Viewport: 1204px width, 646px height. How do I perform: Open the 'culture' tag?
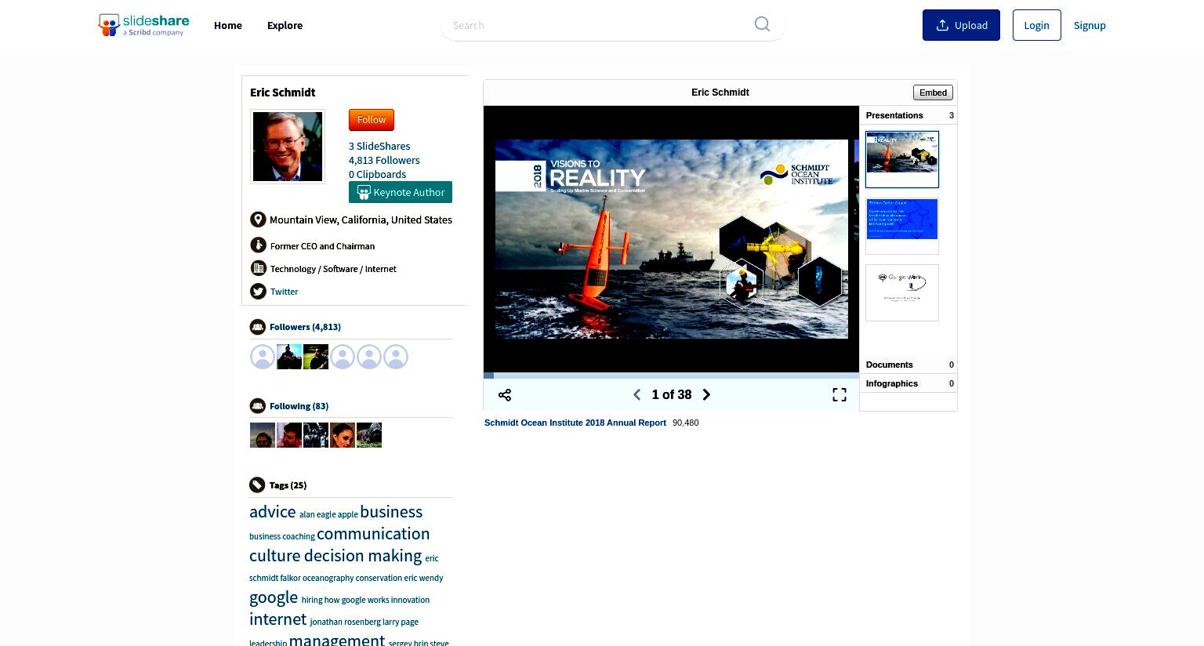coord(275,555)
